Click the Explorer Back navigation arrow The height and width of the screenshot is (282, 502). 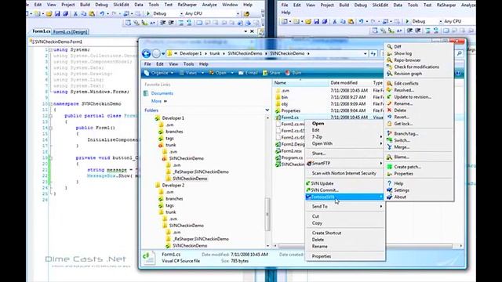(x=147, y=53)
